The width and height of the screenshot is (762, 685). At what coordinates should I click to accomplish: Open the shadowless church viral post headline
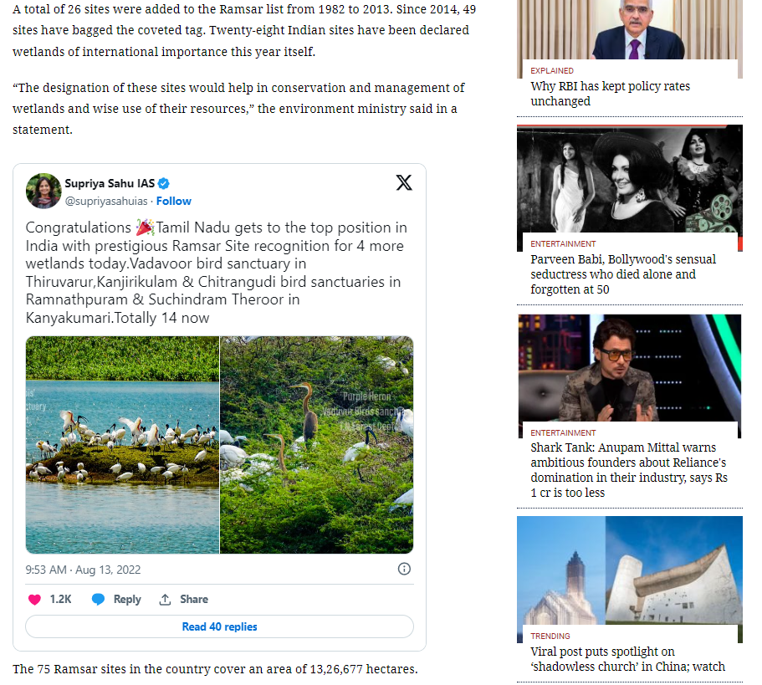point(628,659)
